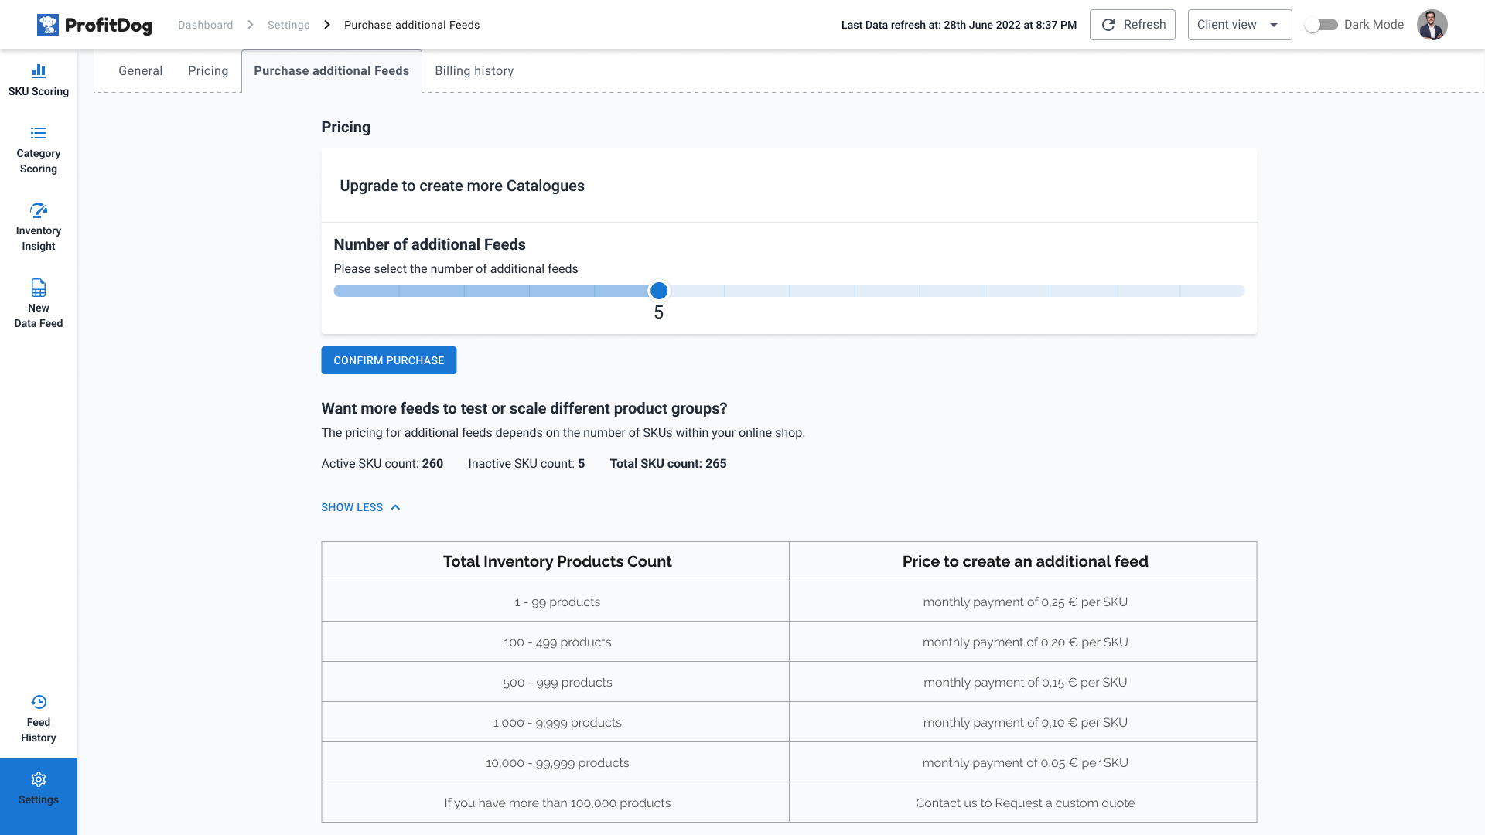Viewport: 1485px width, 835px height.
Task: Click the Purchase additional Feeds breadcrumb
Action: coord(412,25)
